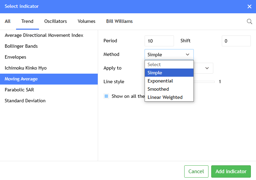Choose the Select placeholder option
The height and width of the screenshot is (180, 256).
[x=169, y=64]
